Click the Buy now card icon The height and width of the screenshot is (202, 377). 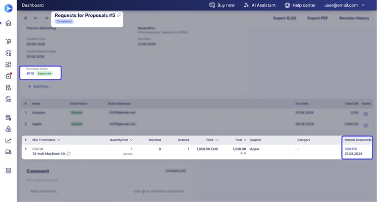click(212, 5)
